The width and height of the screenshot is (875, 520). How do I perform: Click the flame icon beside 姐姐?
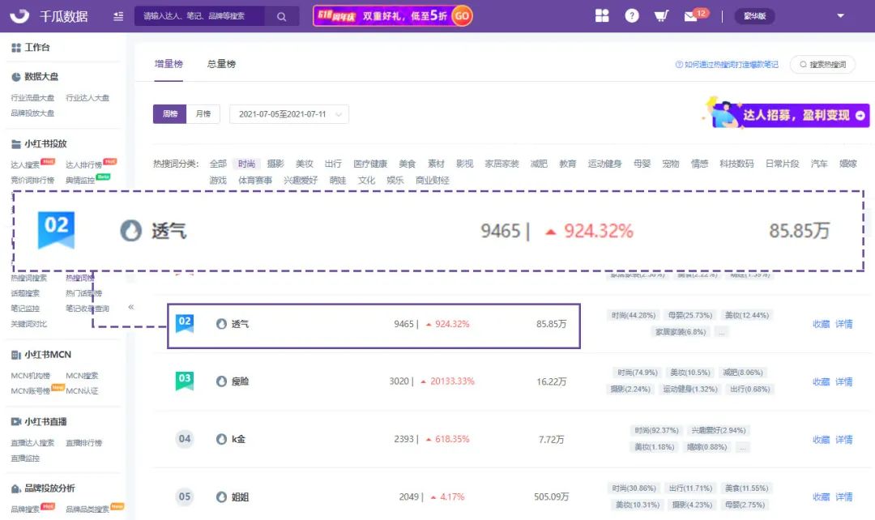[221, 497]
